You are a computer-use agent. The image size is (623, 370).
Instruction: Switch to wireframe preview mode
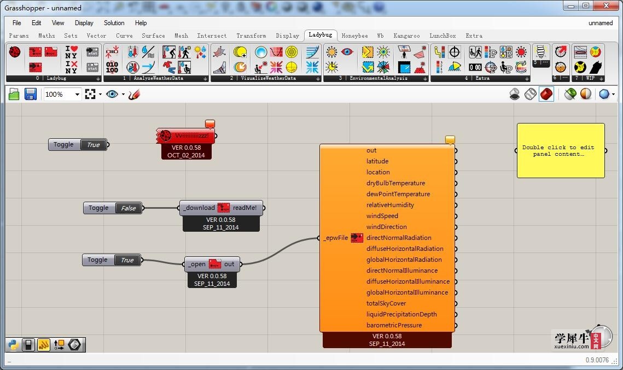tap(531, 94)
